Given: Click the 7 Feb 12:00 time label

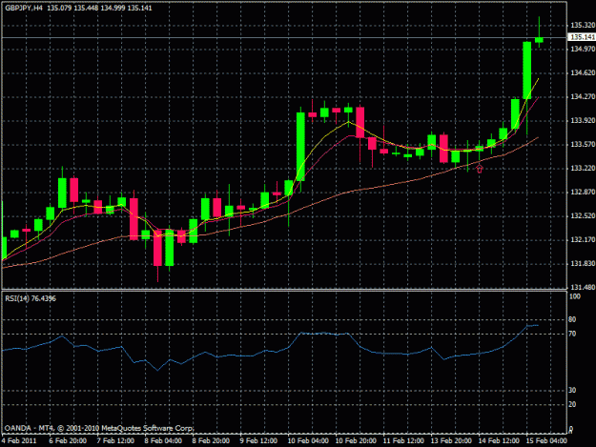Looking at the screenshot, I should click(115, 441).
